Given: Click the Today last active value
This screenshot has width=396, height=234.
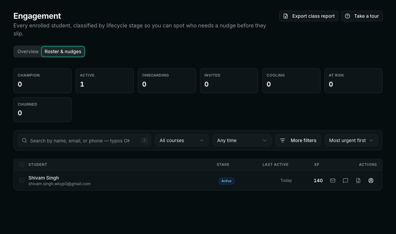Looking at the screenshot, I should [x=286, y=181].
